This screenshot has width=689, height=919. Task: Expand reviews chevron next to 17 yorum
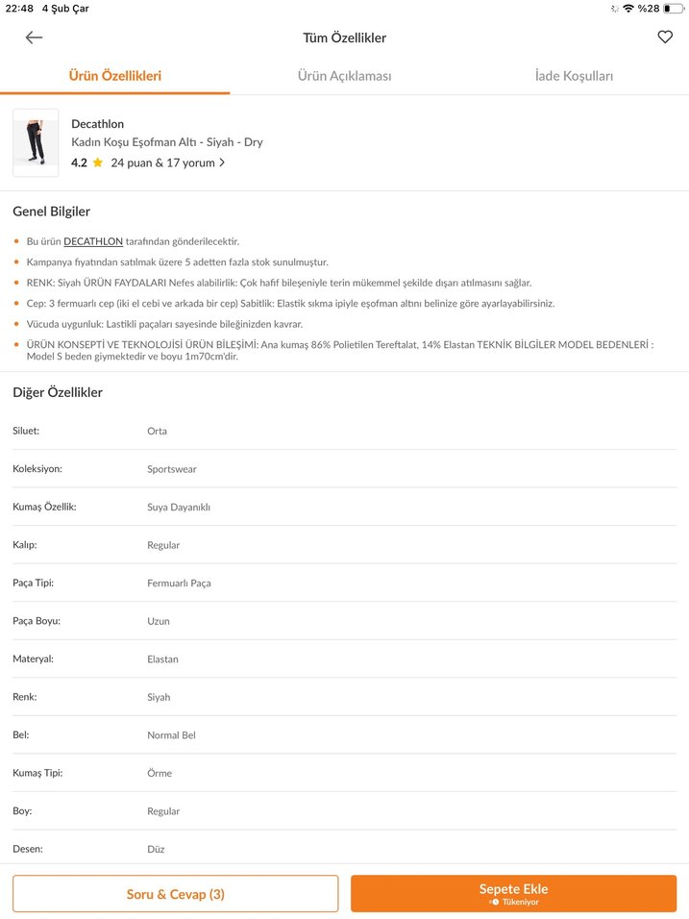point(223,163)
